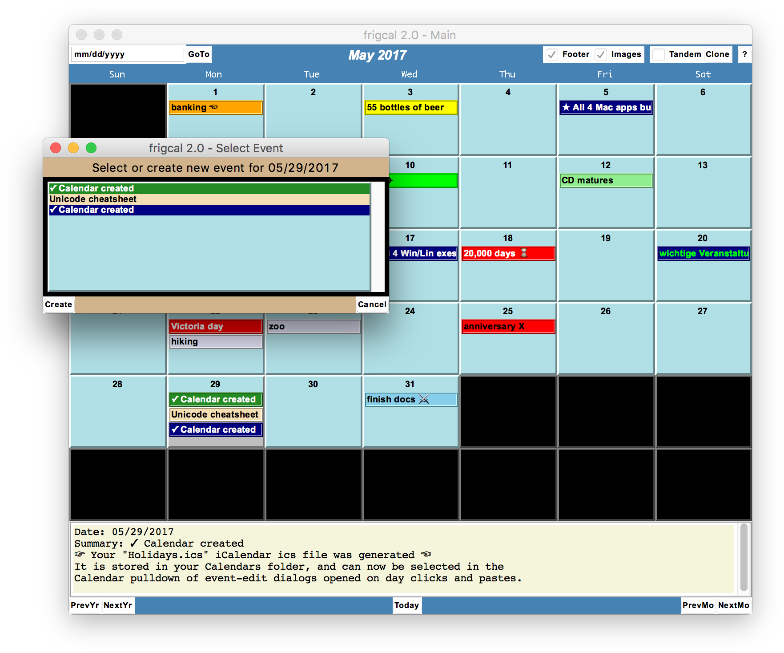Select day 27 cell

tap(704, 338)
